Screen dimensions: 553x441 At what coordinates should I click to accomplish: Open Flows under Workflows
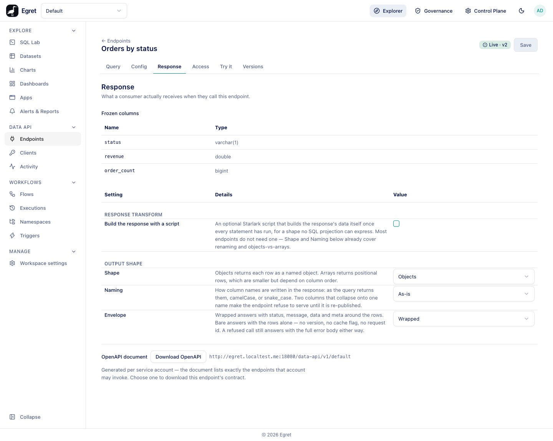(43, 194)
